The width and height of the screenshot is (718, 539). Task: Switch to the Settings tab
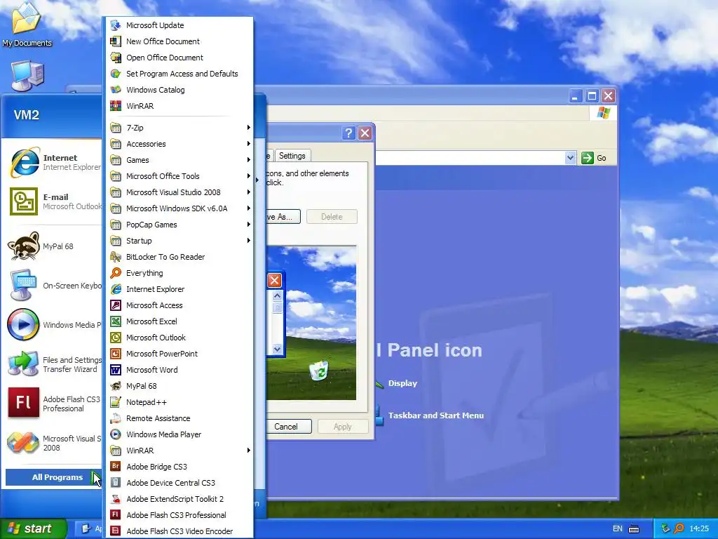point(292,156)
